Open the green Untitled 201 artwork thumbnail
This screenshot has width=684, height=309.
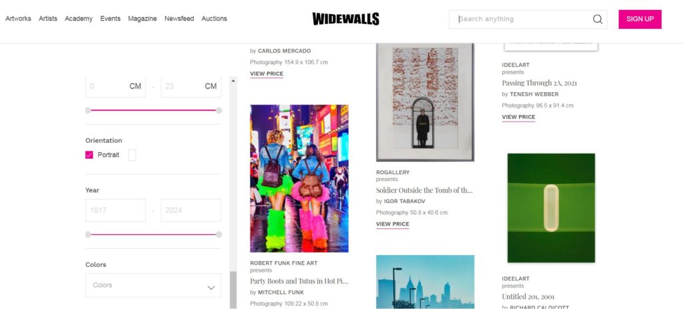point(551,208)
